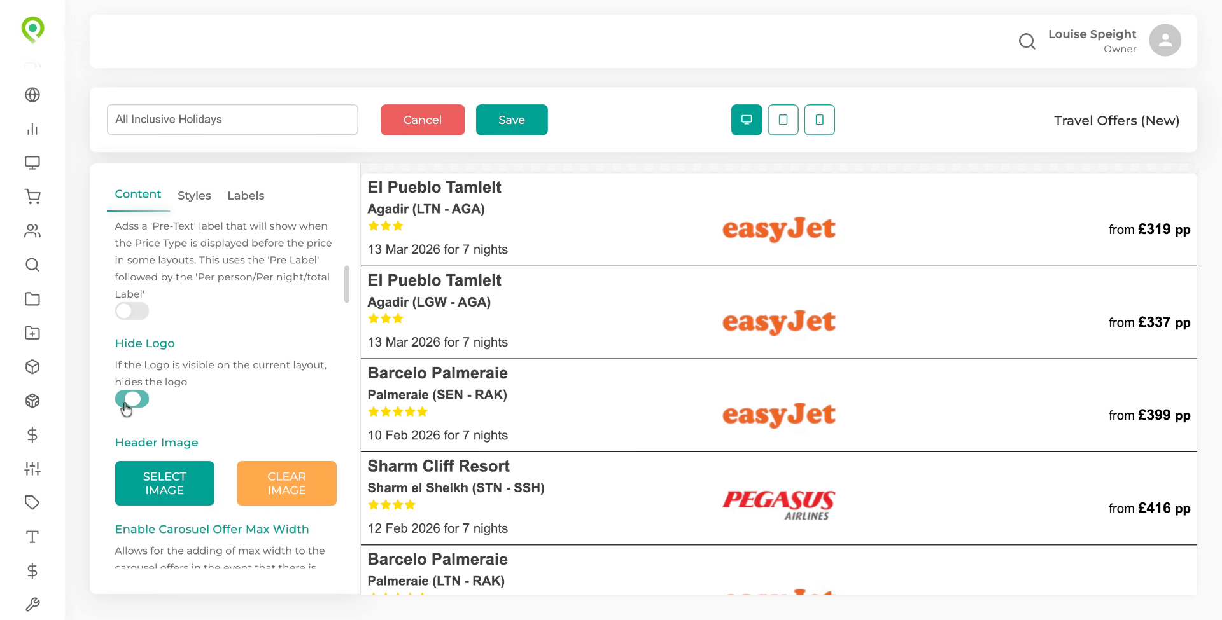
Task: Switch to the Styles tab
Action: click(x=194, y=195)
